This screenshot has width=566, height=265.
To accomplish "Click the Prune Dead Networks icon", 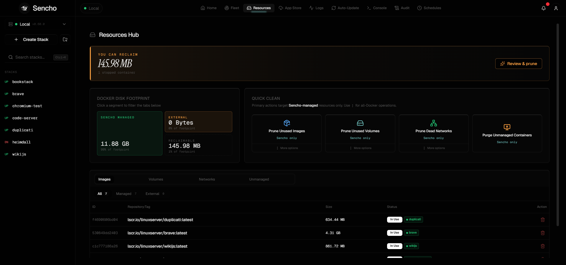I will 434,123.
